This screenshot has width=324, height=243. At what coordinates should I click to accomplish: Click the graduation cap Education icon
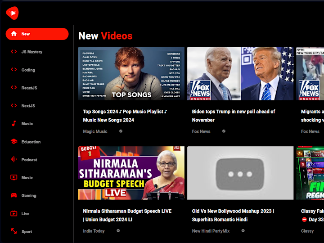click(14, 142)
